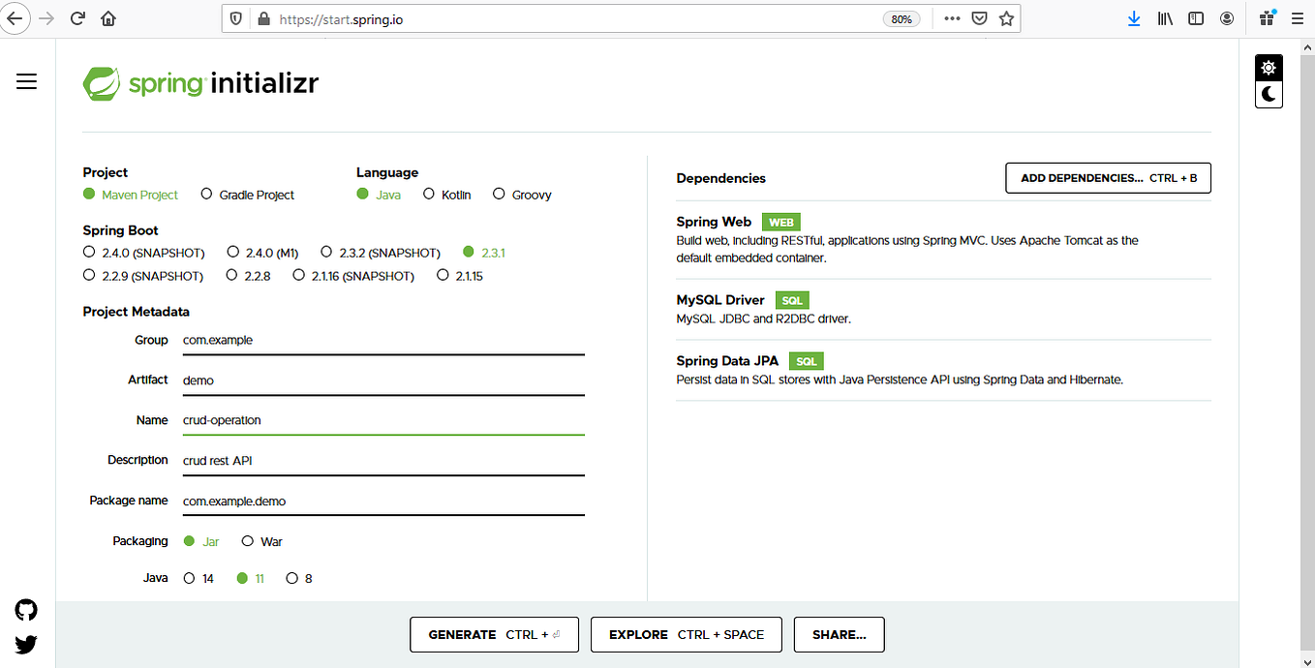Open the Firefox downloads arrow icon

point(1134,17)
